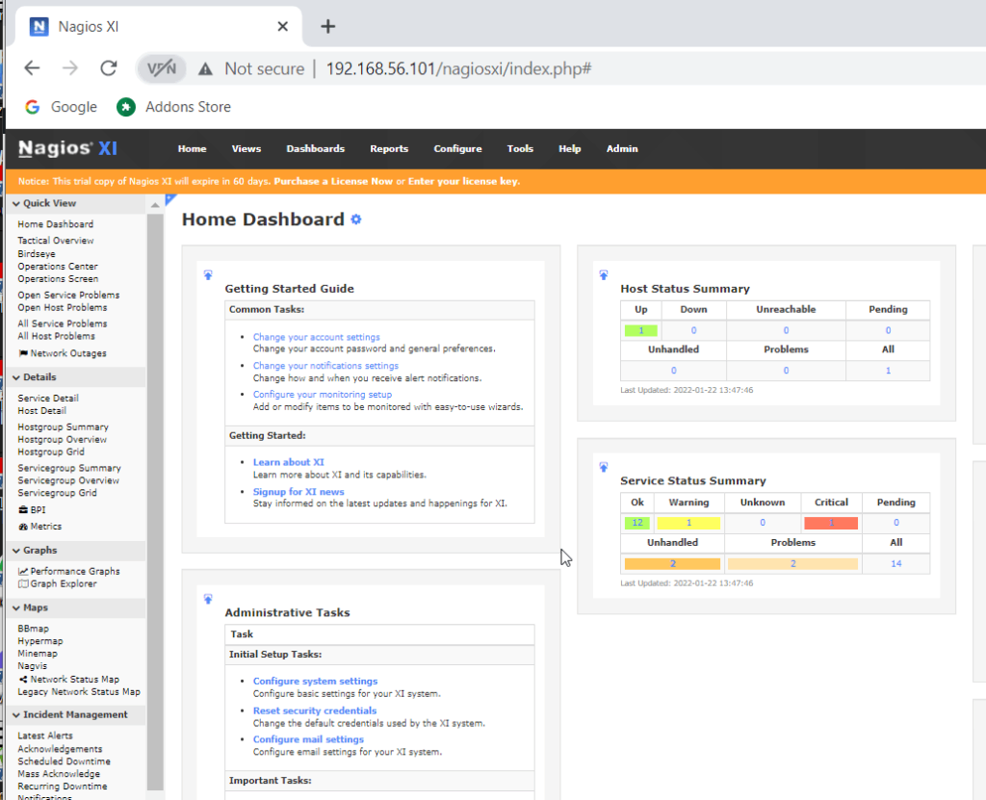Image resolution: width=986 pixels, height=800 pixels.
Task: Click the pin icon on Administrative Tasks
Action: click(208, 599)
